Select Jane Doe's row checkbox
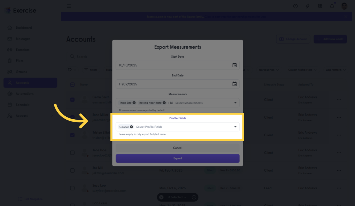Viewport: 355px width, 206px height. tap(72, 153)
